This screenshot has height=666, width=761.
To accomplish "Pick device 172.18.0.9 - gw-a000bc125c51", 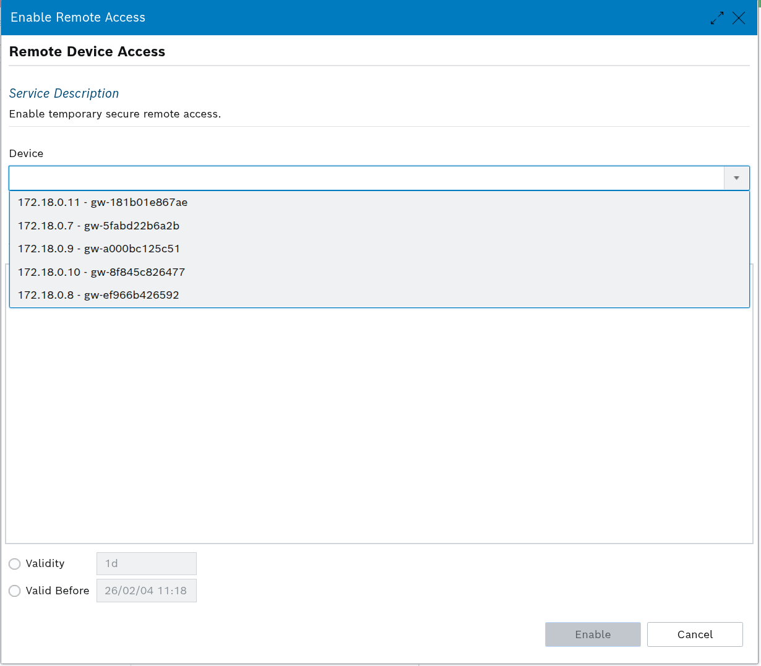I will pyautogui.click(x=379, y=249).
